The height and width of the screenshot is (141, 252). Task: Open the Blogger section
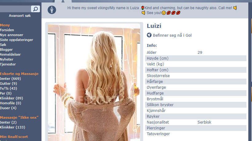(x=6, y=50)
